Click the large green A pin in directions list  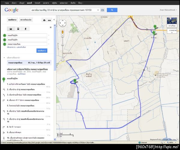[4, 80]
